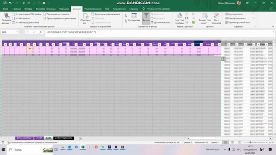Undo the last action in Quick Access
The image size is (276, 155).
pos(10,3)
